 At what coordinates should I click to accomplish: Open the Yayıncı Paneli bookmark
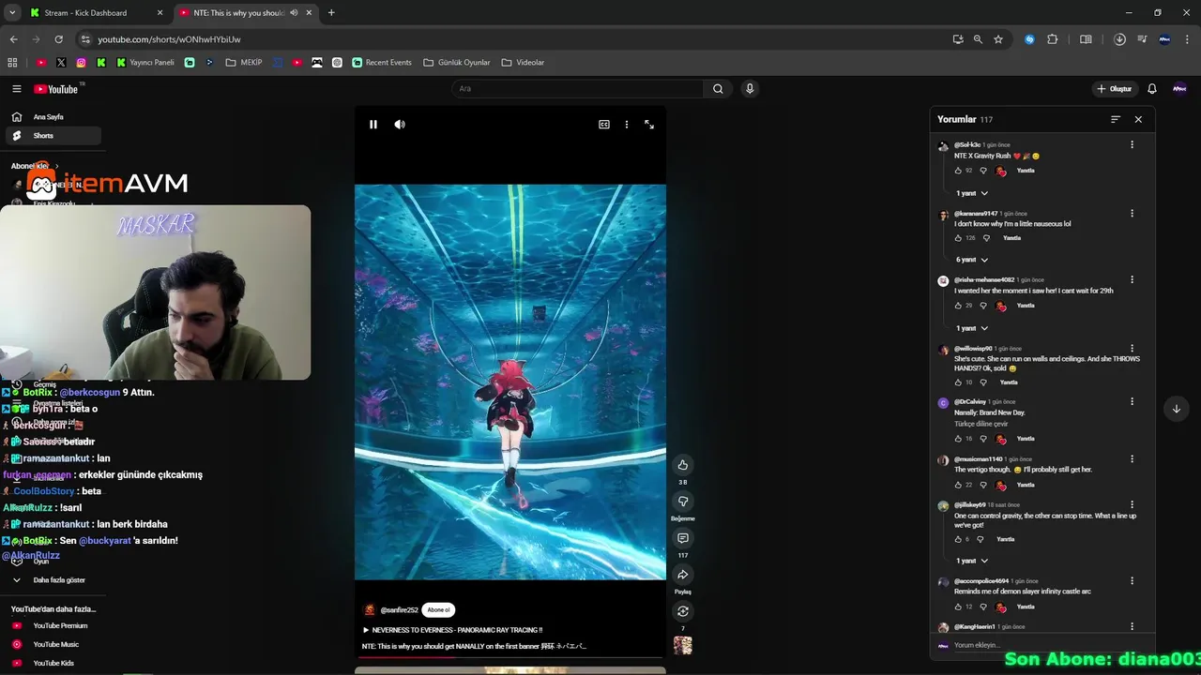pyautogui.click(x=145, y=63)
